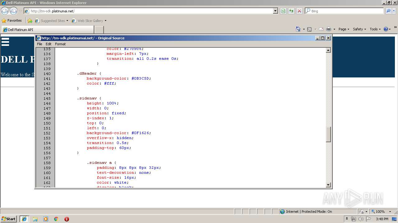This screenshot has width=398, height=223.
Task: Switch to the Dell Platinum API tab
Action: [x=47, y=30]
